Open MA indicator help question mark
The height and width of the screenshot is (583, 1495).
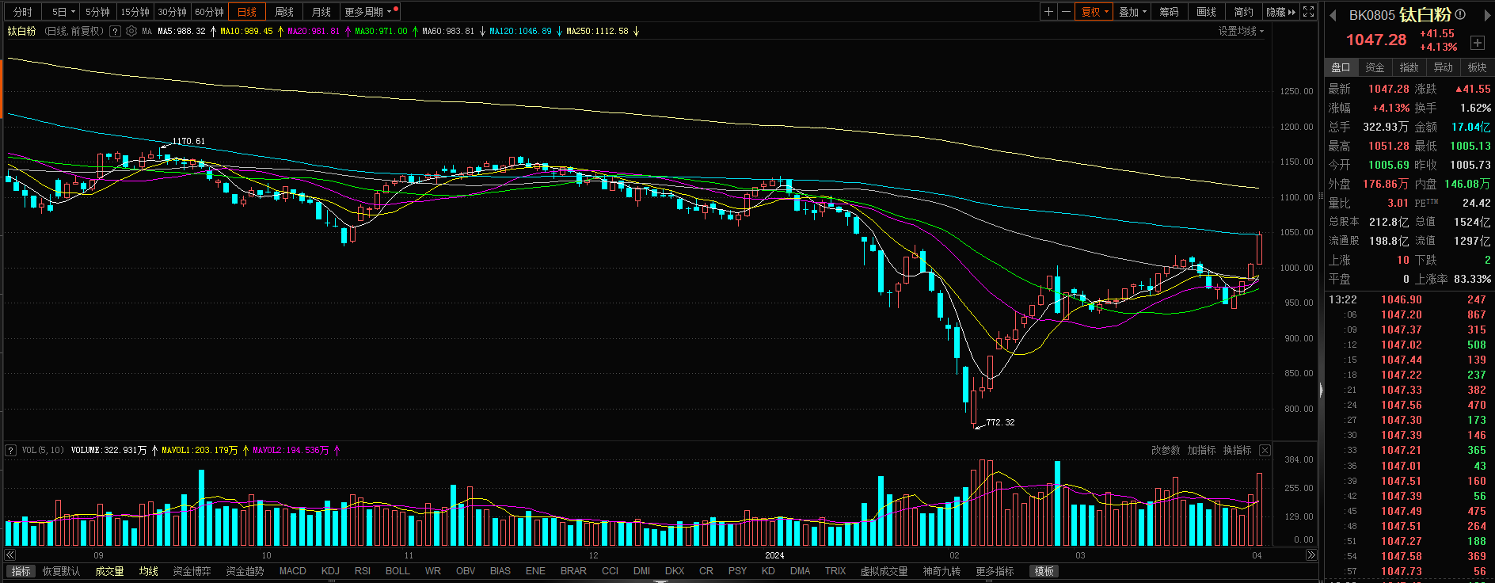tap(116, 32)
